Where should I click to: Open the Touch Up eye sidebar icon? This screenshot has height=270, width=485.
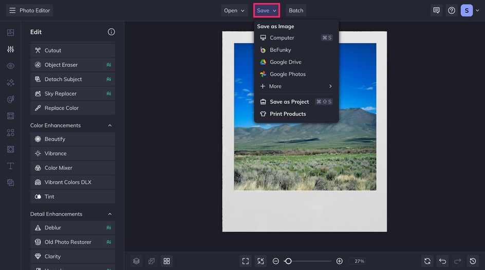point(10,66)
